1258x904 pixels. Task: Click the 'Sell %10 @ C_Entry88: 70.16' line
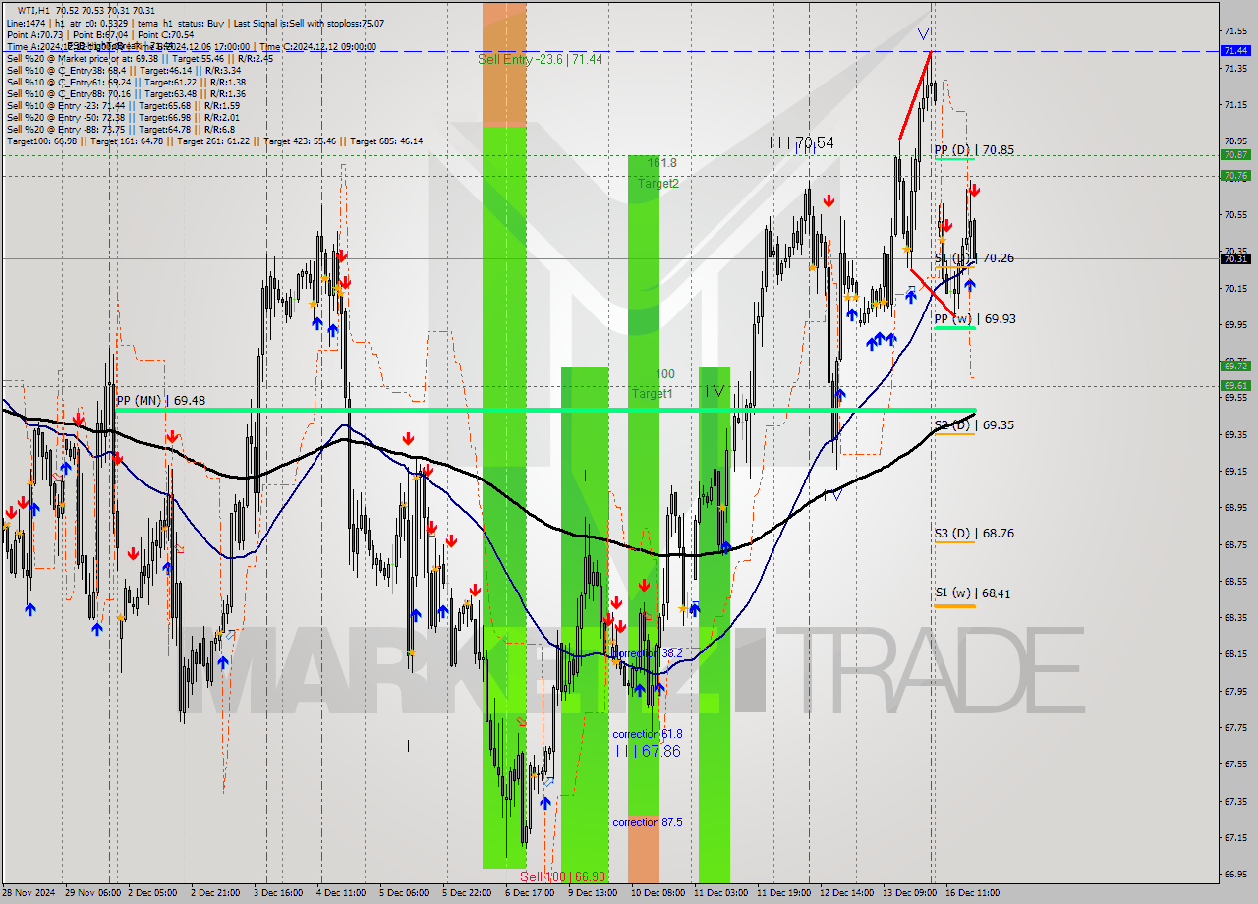click(x=126, y=93)
